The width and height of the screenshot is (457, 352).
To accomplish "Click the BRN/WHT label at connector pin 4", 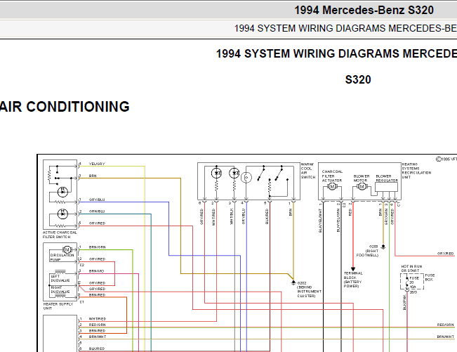I will pos(98,337).
